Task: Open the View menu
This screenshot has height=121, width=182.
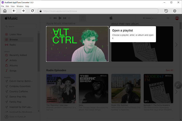Action: point(13,6)
